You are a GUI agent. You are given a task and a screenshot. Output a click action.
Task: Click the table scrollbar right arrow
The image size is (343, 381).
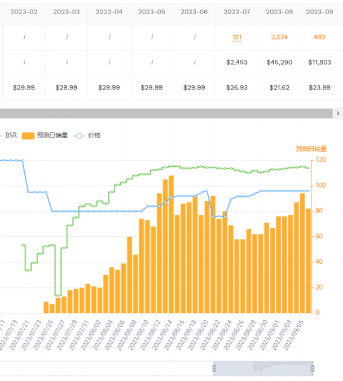(338, 113)
